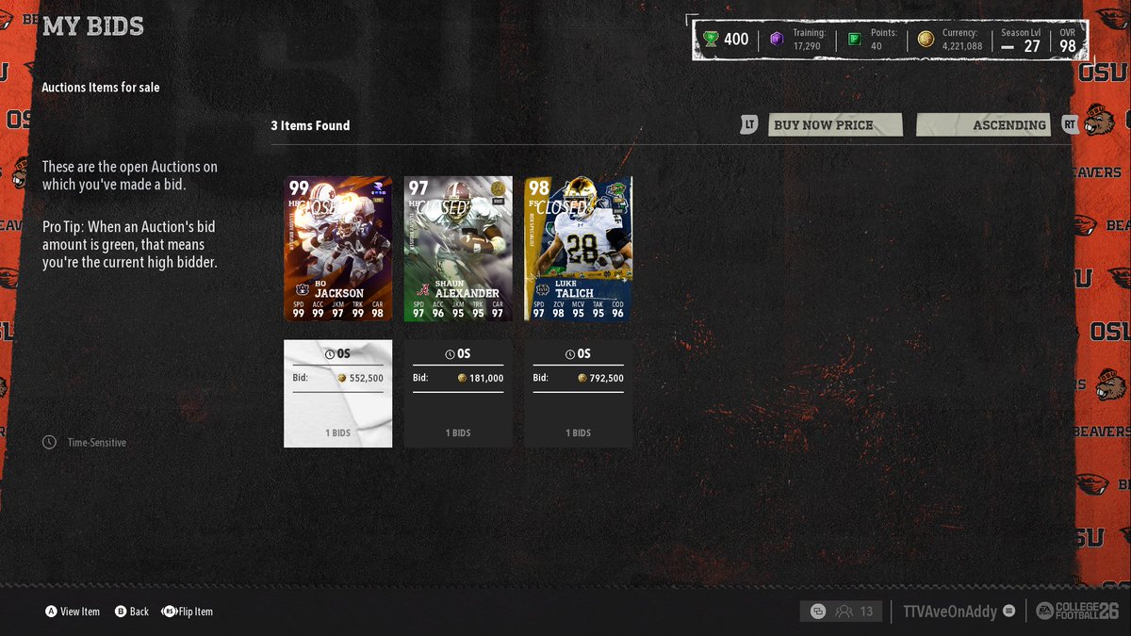Click the menu icon beside TTVAveOnAddy
The width and height of the screenshot is (1131, 636).
(1008, 612)
